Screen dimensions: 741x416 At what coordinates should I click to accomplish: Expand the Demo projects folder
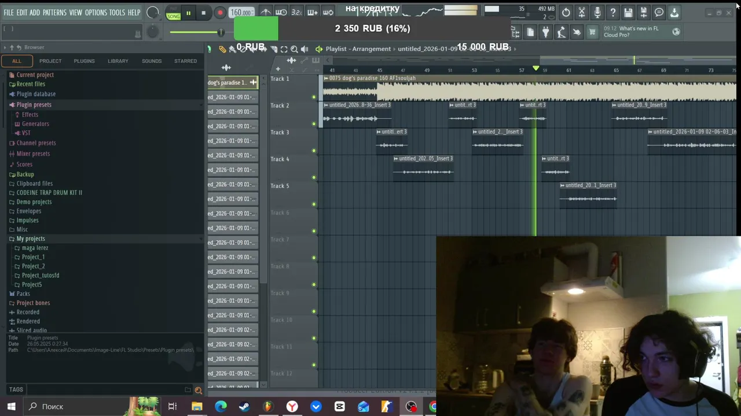[x=34, y=202]
